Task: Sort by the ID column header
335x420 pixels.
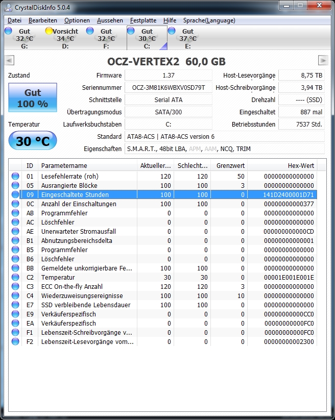Action: [x=30, y=165]
